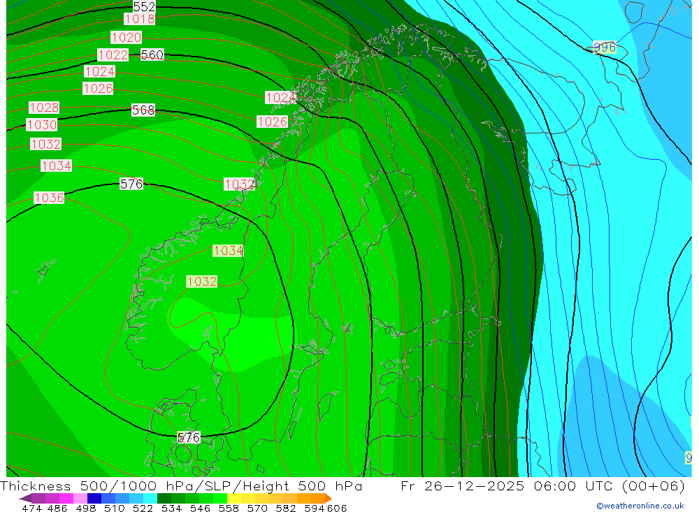Click the '576' label beside '1036'

131,184
